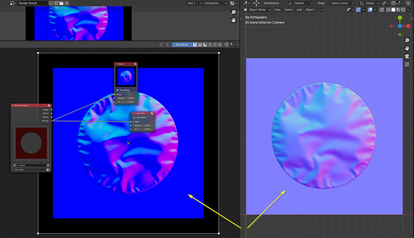Open image folder icon next to Render Result

61,3
